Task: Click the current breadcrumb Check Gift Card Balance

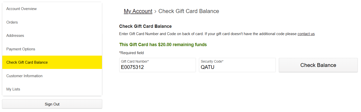Action: coord(189,11)
